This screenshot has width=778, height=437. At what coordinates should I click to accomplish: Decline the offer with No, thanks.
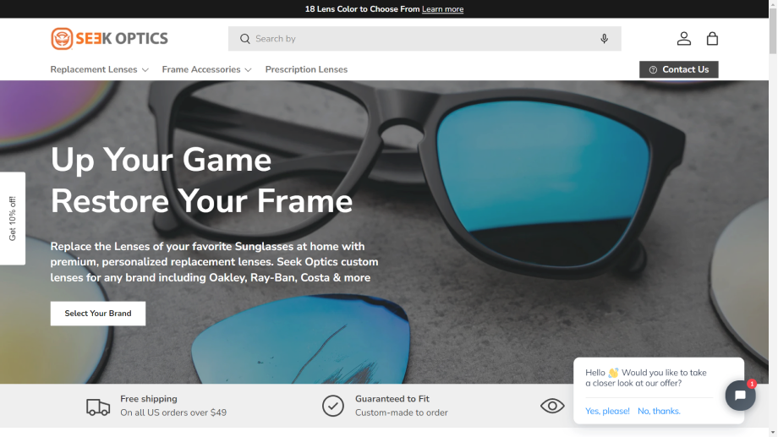coord(659,411)
